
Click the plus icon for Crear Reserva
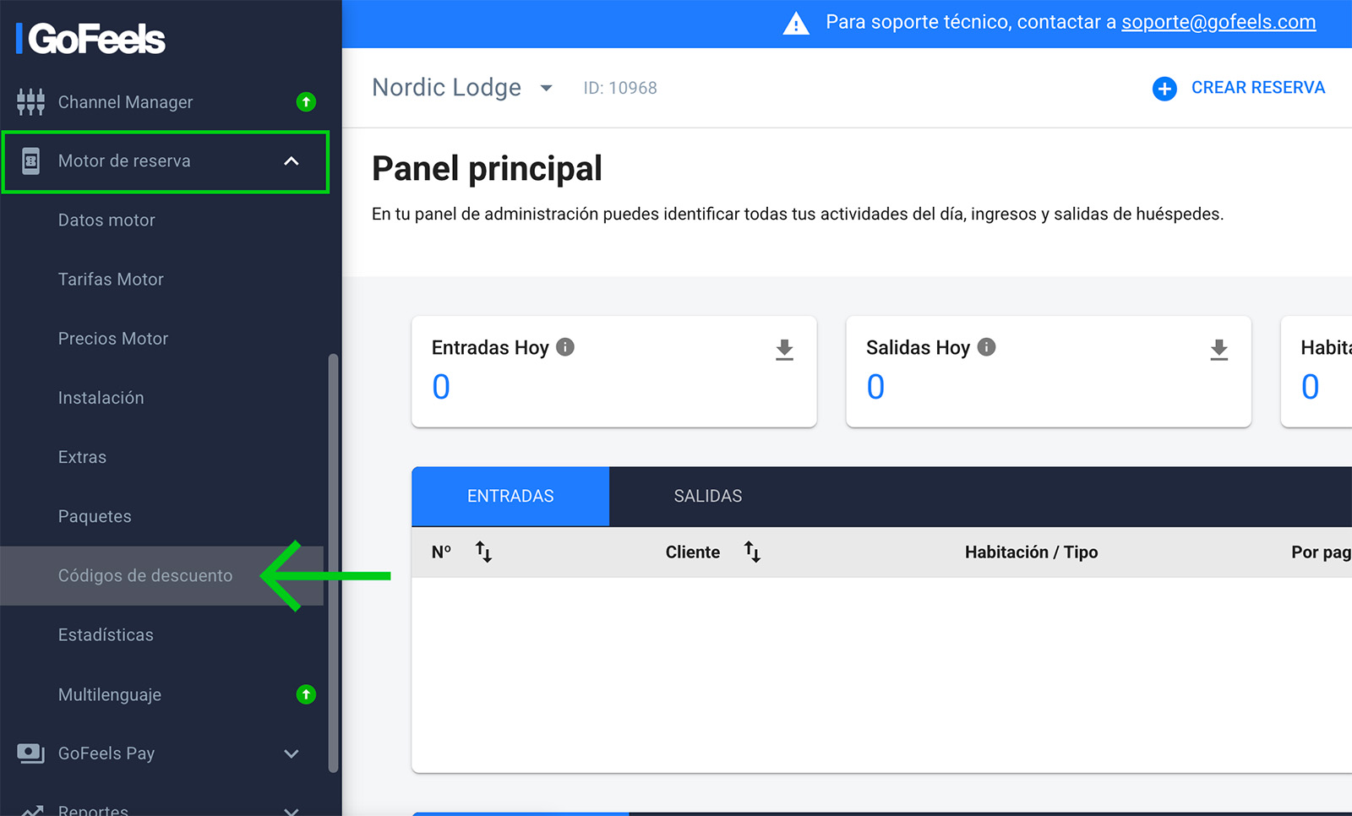pos(1164,89)
